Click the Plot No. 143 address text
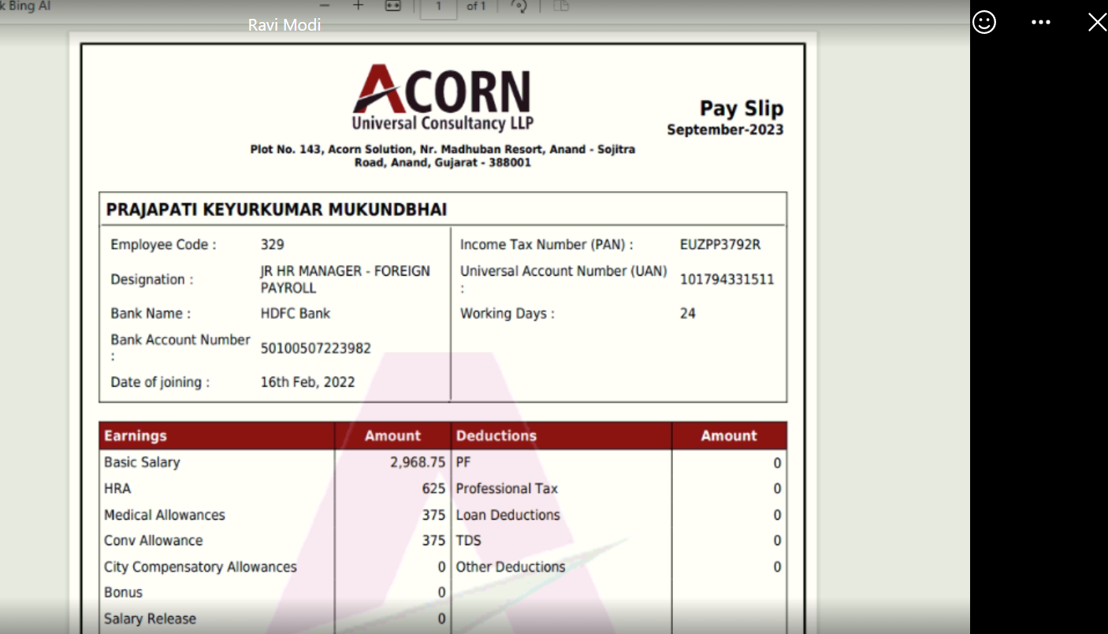This screenshot has width=1108, height=634. pyautogui.click(x=443, y=156)
